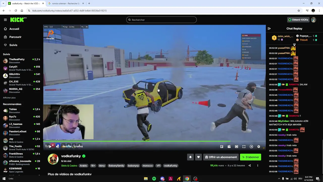Open the Windows Start menu
Viewport: 323px width, 182px height.
[x=4, y=179]
